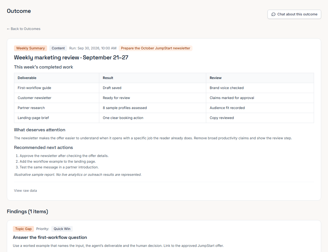The height and width of the screenshot is (252, 328).
Task: Click Recommended next actions heading
Action: pos(43,148)
